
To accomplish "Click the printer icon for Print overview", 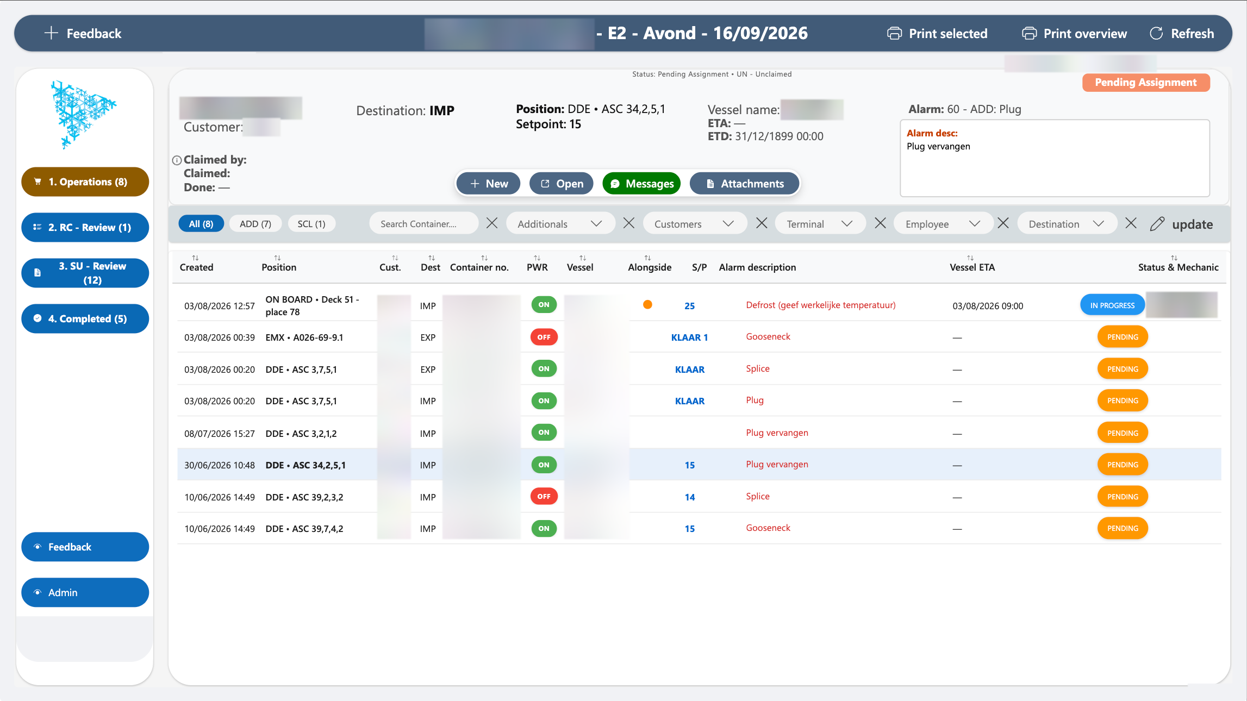I will coord(1029,34).
